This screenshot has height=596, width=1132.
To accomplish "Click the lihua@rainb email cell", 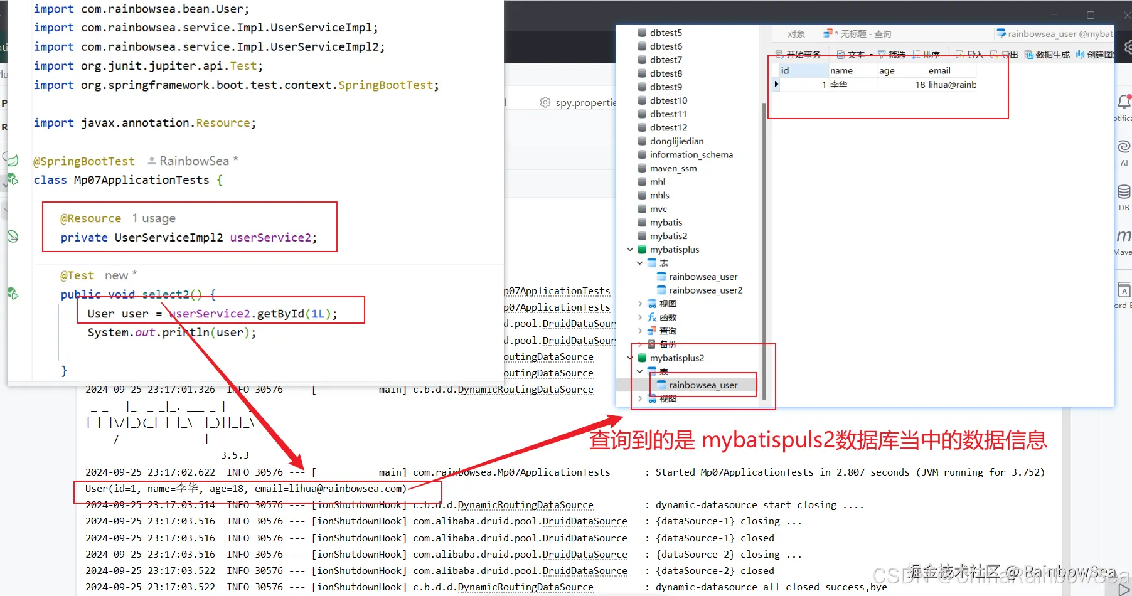I will point(952,85).
